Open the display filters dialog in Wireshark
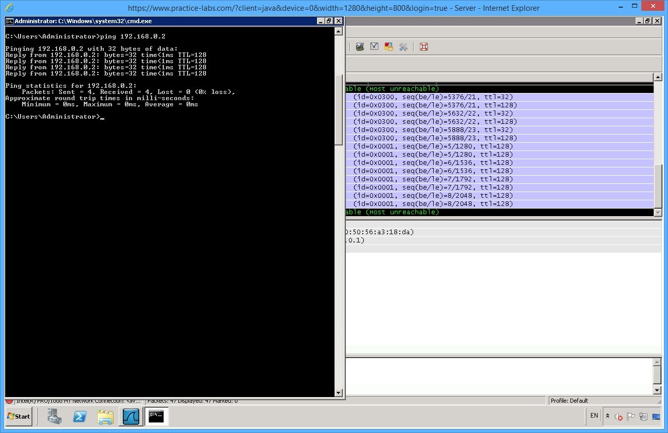Viewport: 668px width, 433px height. click(x=374, y=47)
